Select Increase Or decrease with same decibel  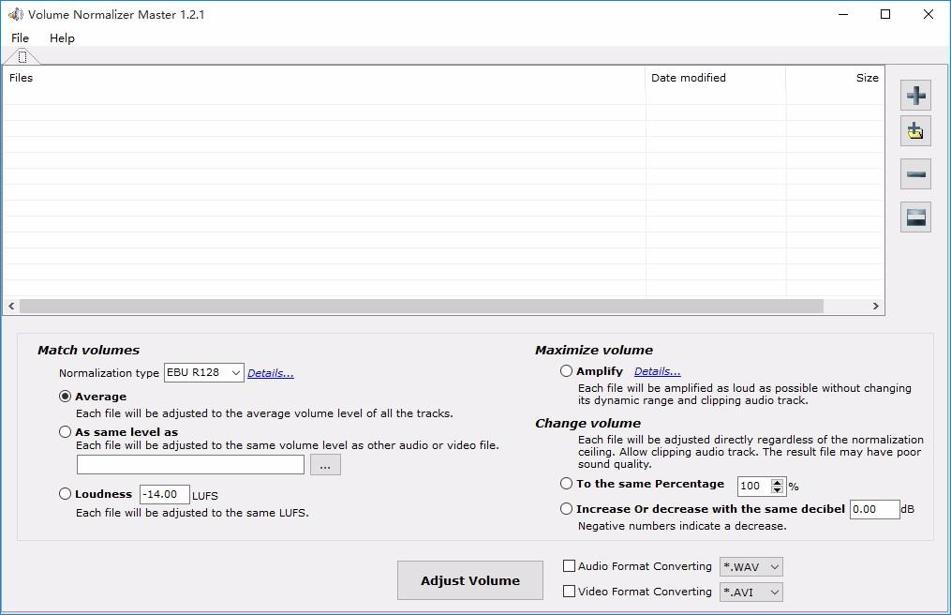click(566, 509)
